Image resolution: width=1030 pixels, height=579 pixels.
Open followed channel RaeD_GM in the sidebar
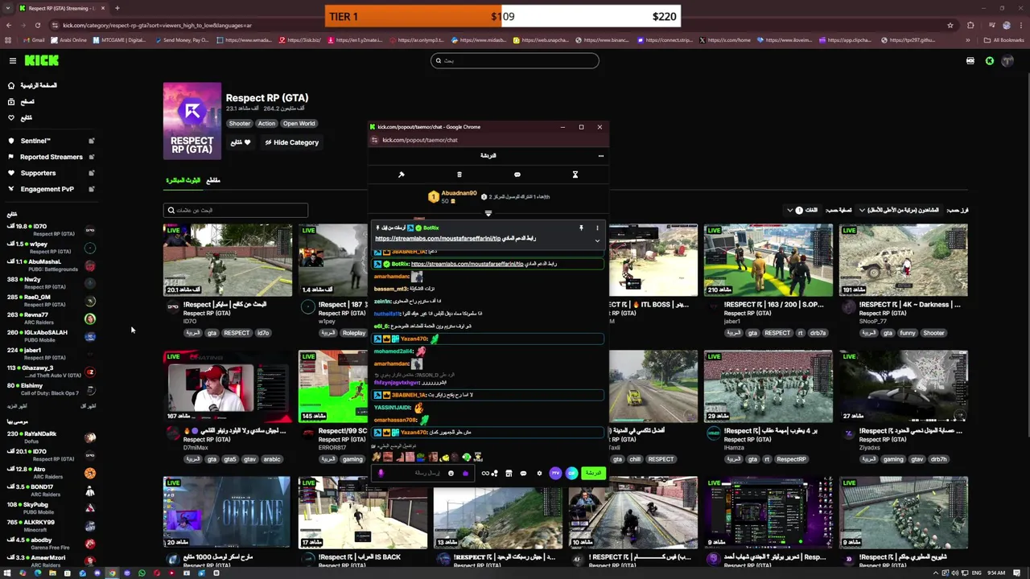click(51, 301)
